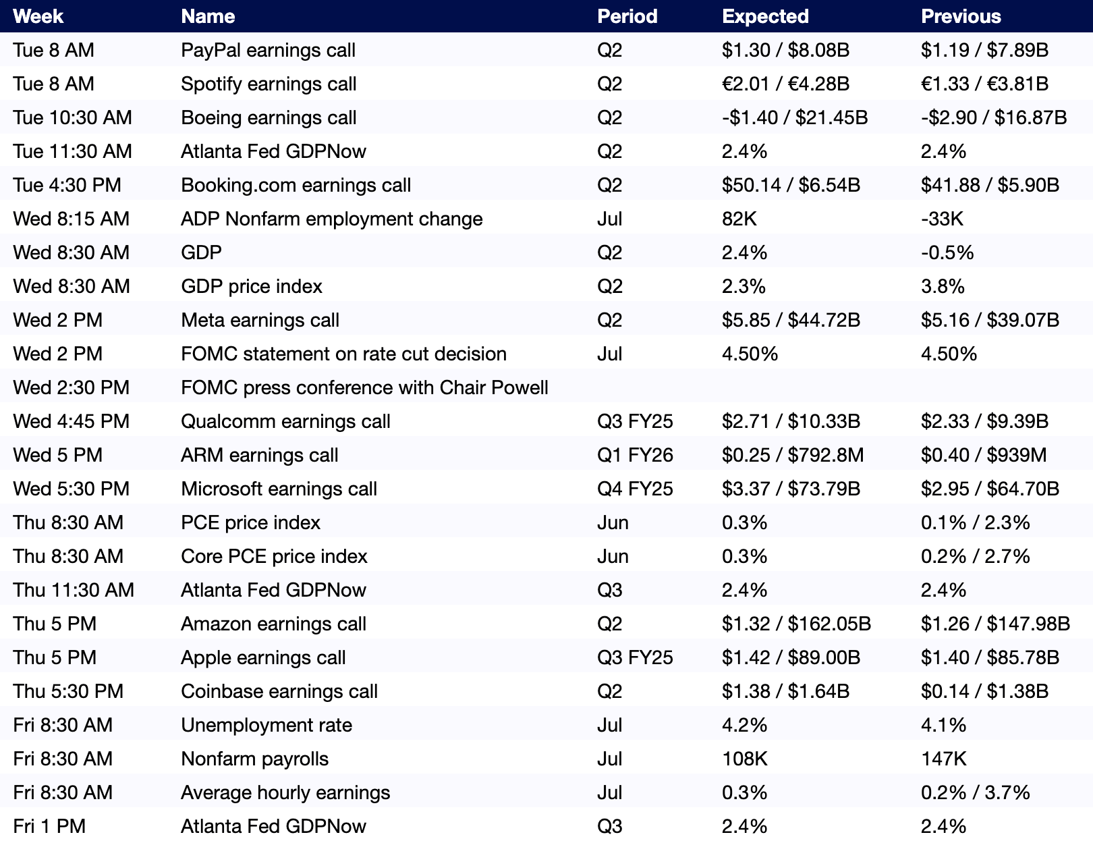Select FOMC statement on rate cut decision
1093x841 pixels.
click(x=343, y=354)
